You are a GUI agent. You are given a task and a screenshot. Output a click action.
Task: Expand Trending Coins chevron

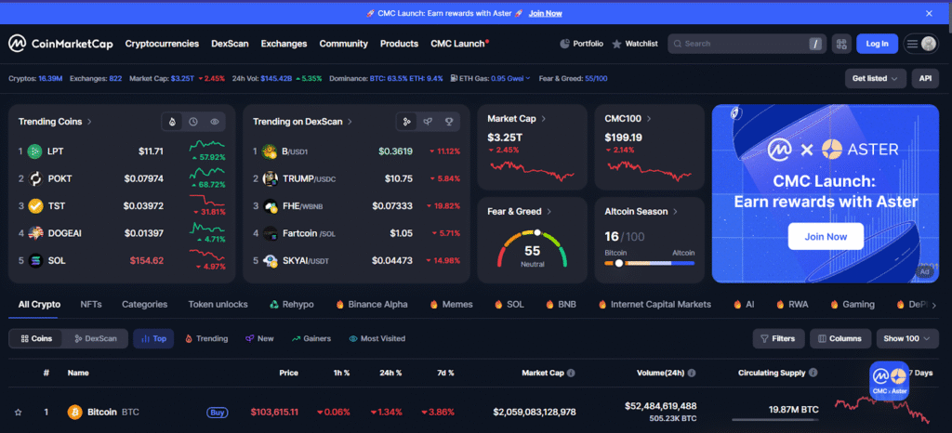pos(89,122)
